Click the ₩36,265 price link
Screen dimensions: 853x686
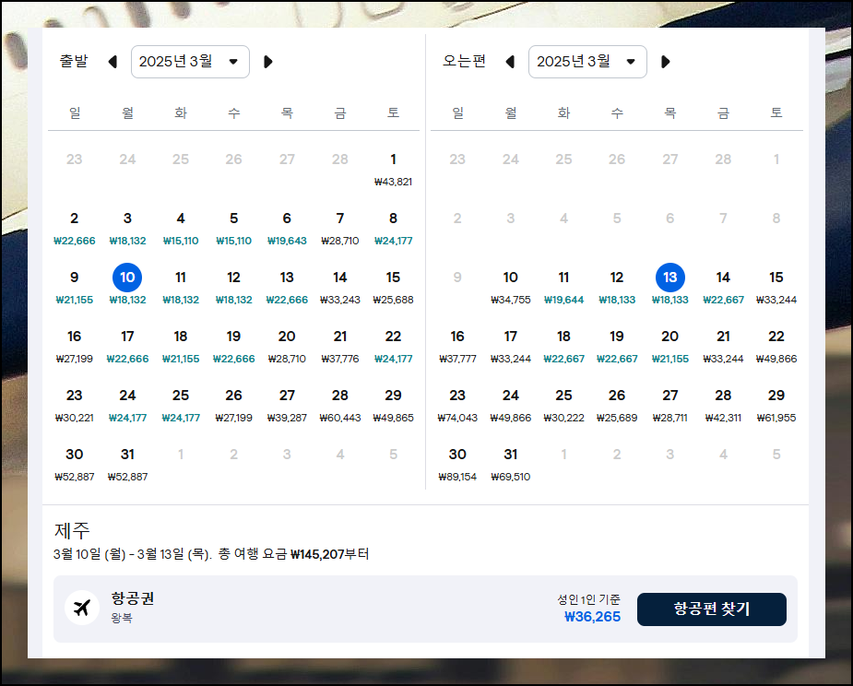(592, 617)
